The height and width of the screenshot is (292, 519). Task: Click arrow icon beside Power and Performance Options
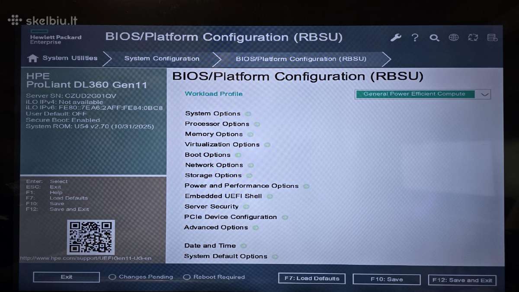coord(306,186)
